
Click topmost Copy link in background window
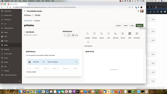(153, 19)
